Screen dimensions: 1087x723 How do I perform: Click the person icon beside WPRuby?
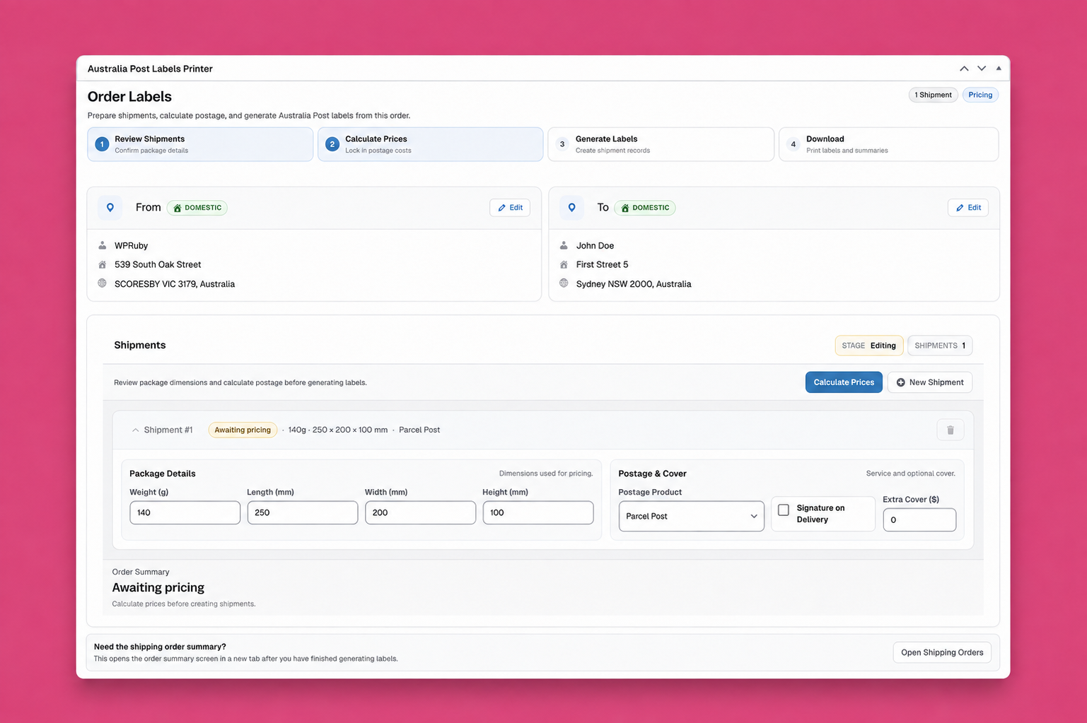click(x=103, y=245)
